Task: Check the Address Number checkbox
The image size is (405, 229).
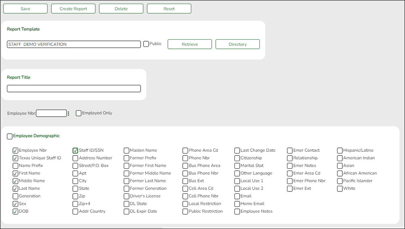Action: [x=75, y=158]
